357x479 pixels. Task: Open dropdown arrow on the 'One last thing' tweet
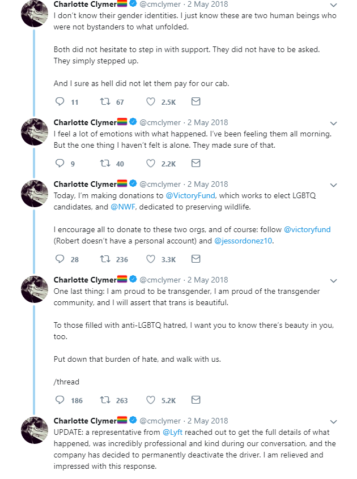tap(333, 281)
